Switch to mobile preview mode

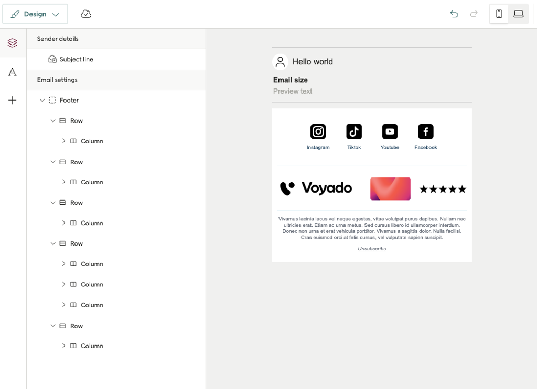tap(498, 14)
